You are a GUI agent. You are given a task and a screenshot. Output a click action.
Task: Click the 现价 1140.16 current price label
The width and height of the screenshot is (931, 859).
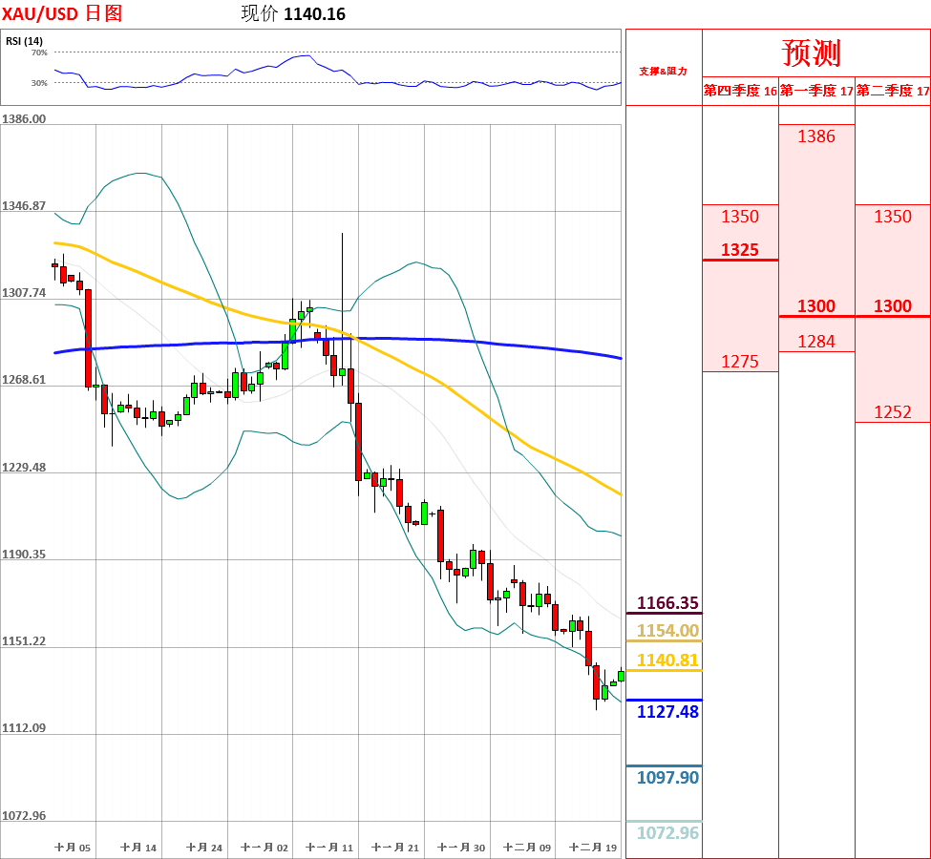pyautogui.click(x=293, y=13)
